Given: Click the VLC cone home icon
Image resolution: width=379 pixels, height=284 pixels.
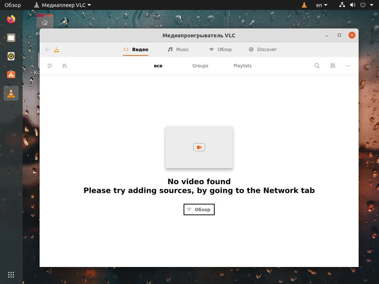Looking at the screenshot, I should 57,49.
